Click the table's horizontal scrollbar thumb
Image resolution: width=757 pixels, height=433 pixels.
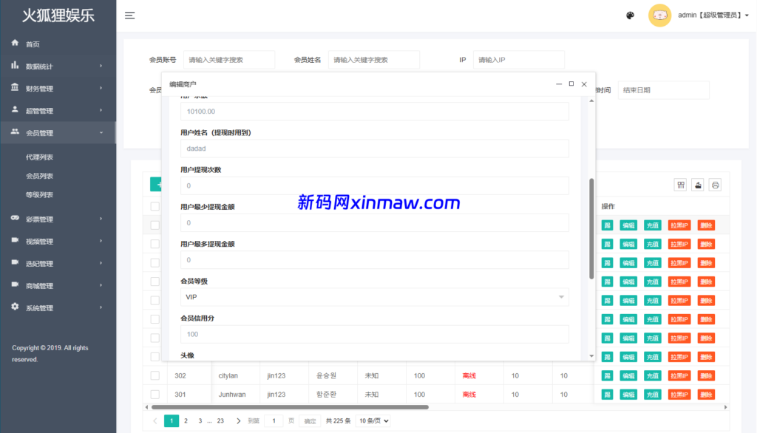290,407
